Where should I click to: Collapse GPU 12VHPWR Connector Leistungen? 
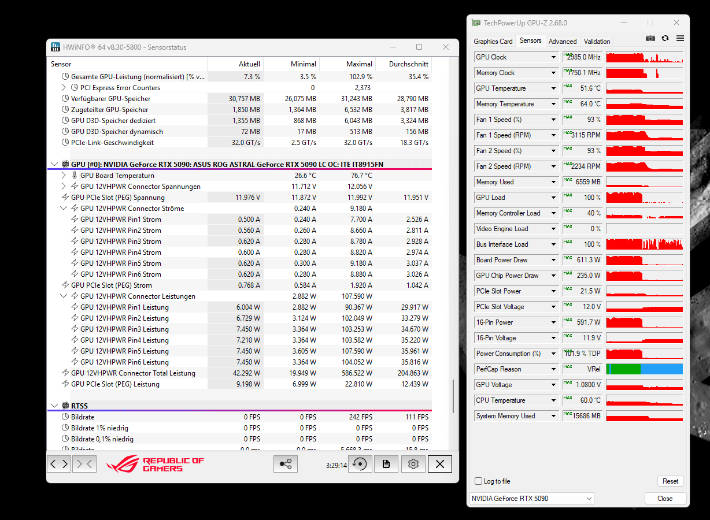click(x=64, y=296)
